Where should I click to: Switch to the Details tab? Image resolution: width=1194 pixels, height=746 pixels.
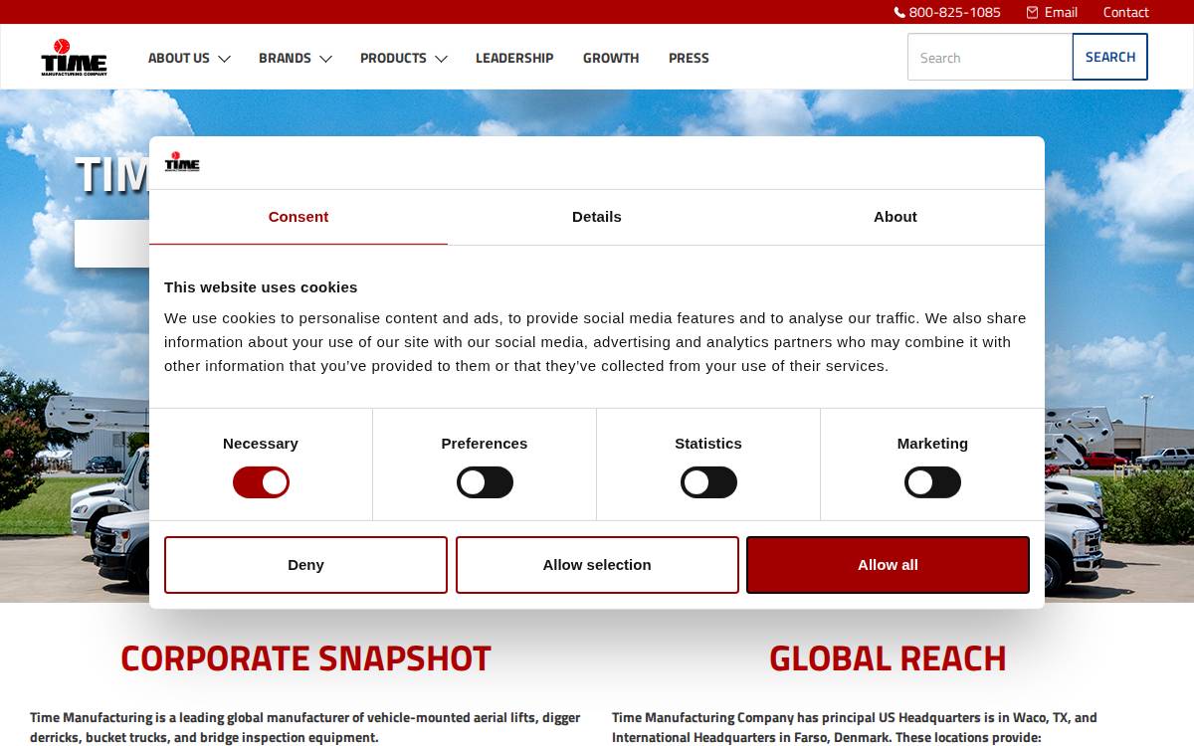tap(597, 217)
